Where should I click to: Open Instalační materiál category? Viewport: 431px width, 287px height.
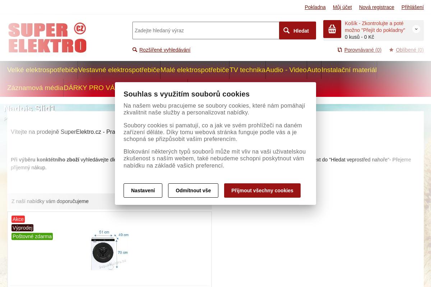349,70
